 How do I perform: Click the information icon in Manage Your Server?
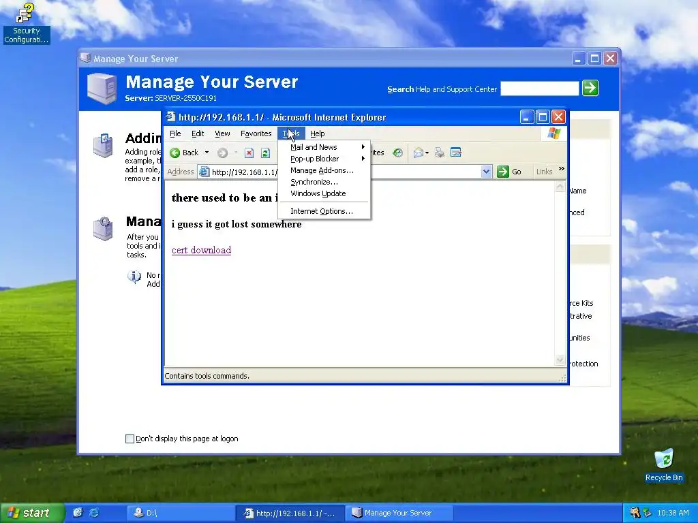point(134,276)
